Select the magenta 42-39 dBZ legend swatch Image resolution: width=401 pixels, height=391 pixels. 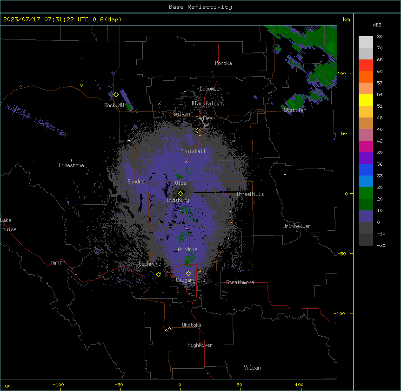[366, 146]
